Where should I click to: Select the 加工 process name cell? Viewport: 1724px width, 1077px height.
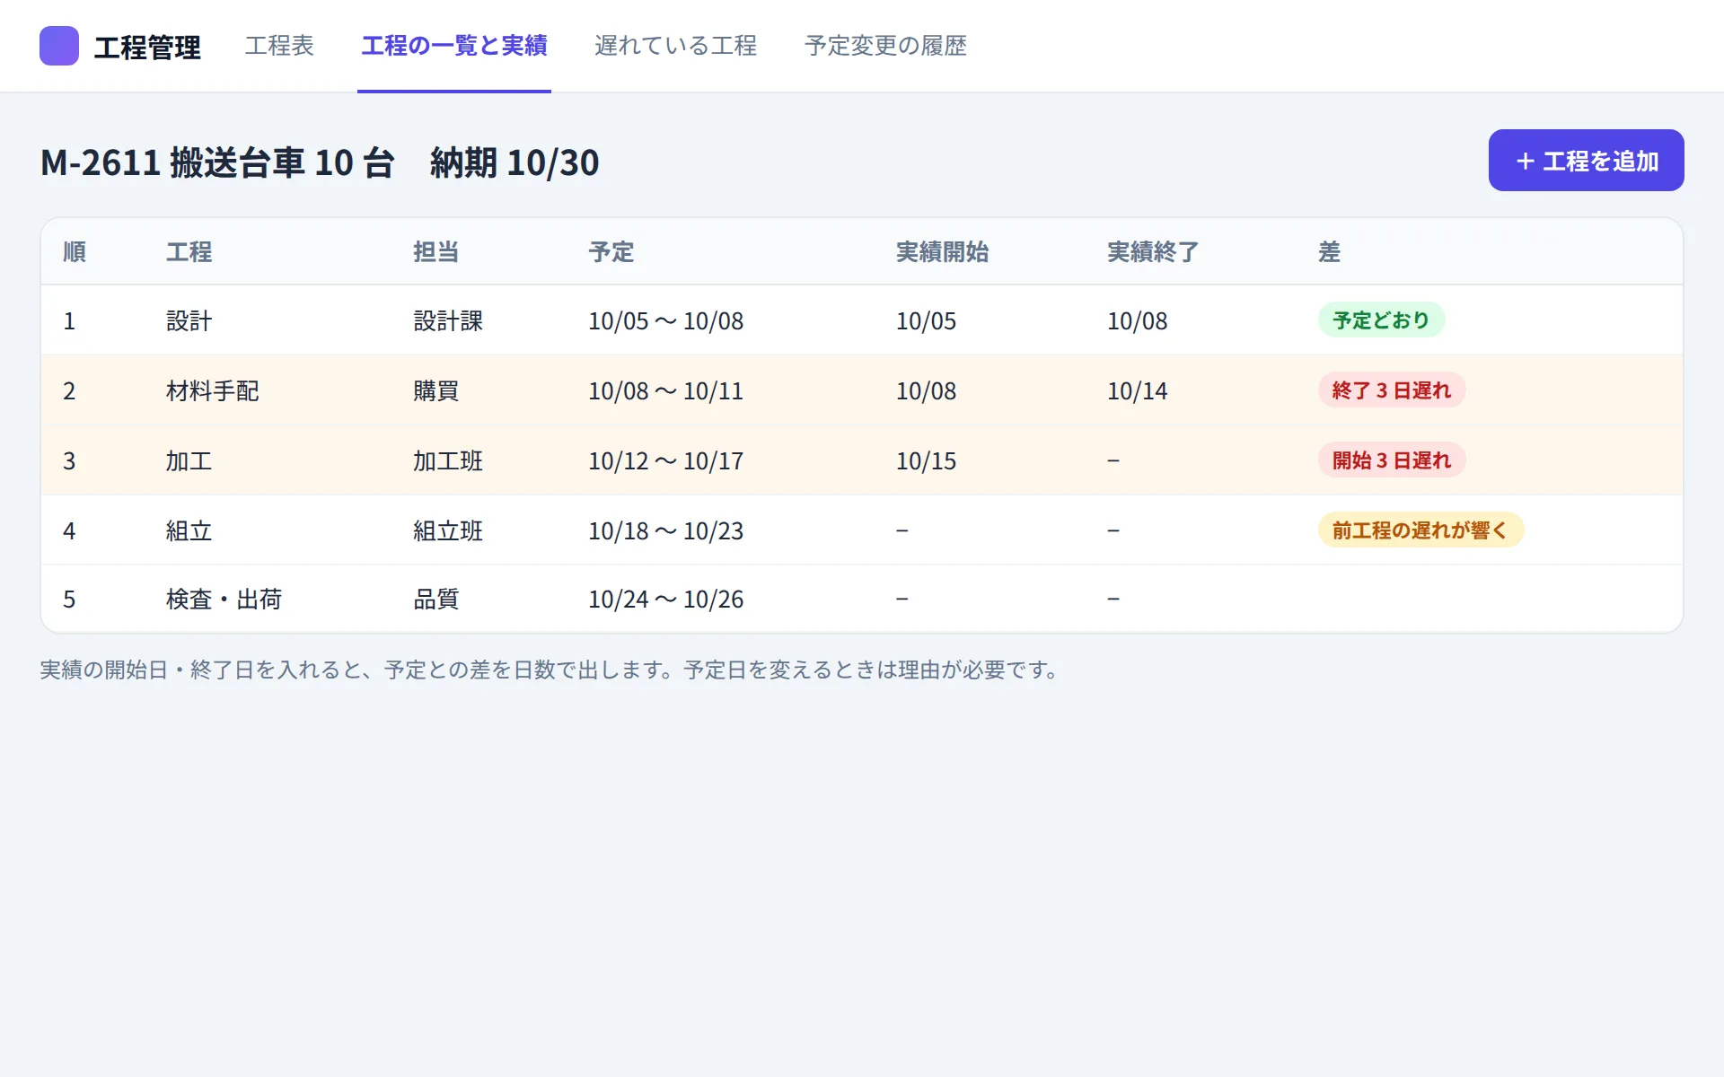point(189,460)
